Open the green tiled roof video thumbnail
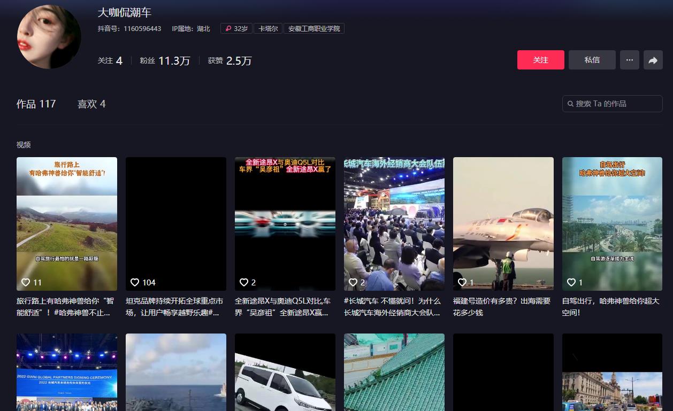 394,373
